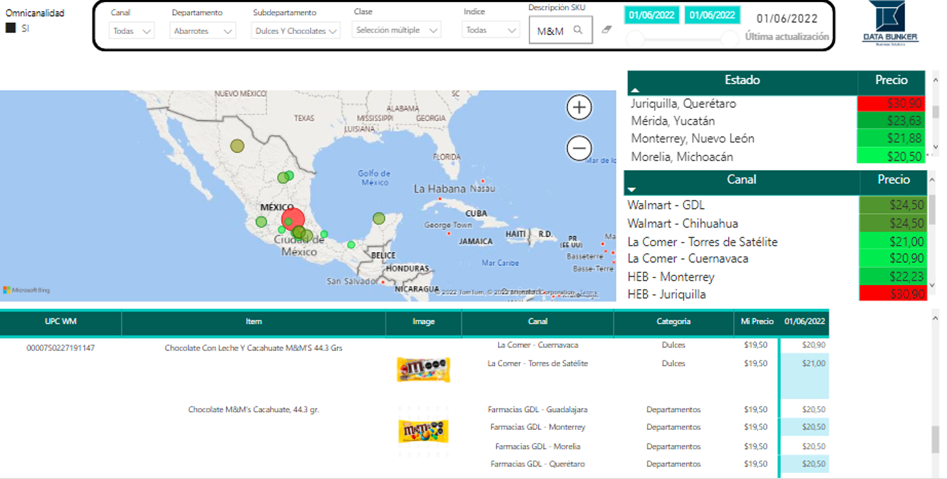Click the clear filters eraser icon
Screen dimensions: 947x479
(x=607, y=28)
